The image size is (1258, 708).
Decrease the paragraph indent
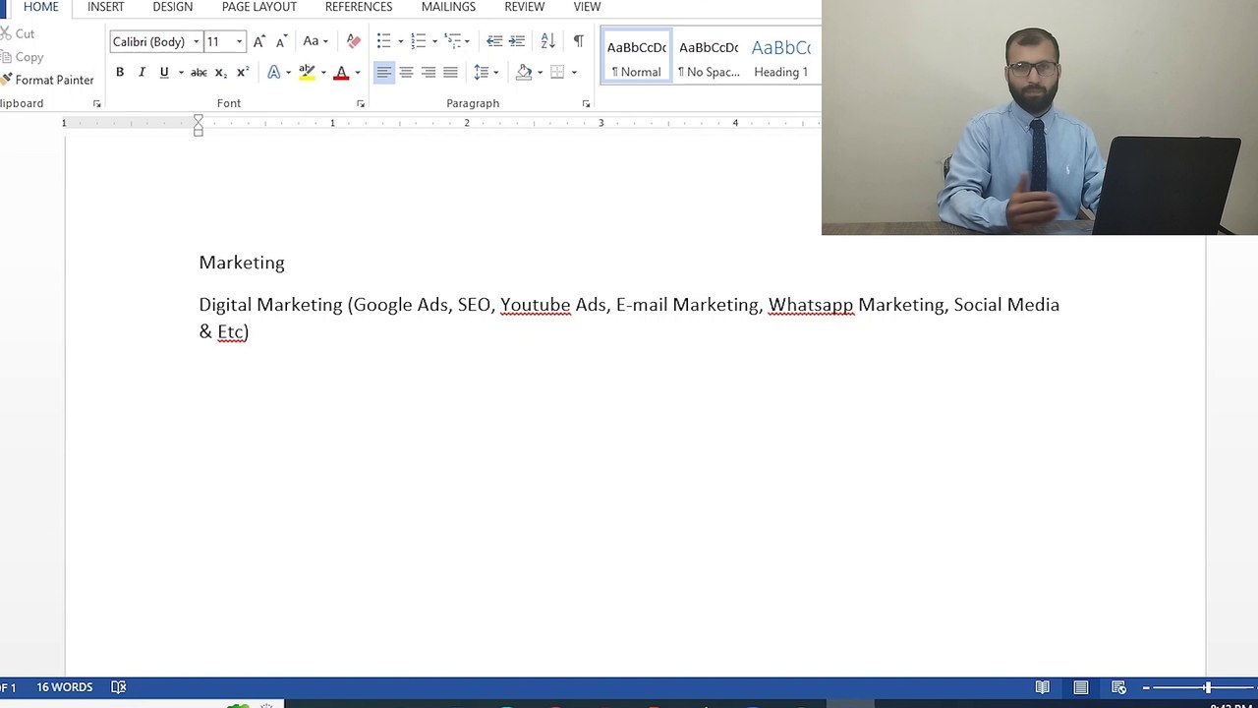tap(494, 41)
